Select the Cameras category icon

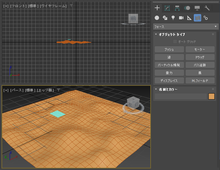181,18
